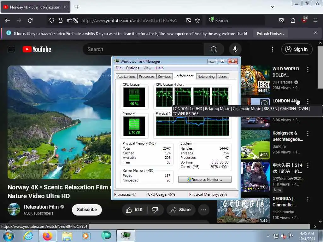Click Refresh Firefox… button in notification bar

click(x=270, y=33)
